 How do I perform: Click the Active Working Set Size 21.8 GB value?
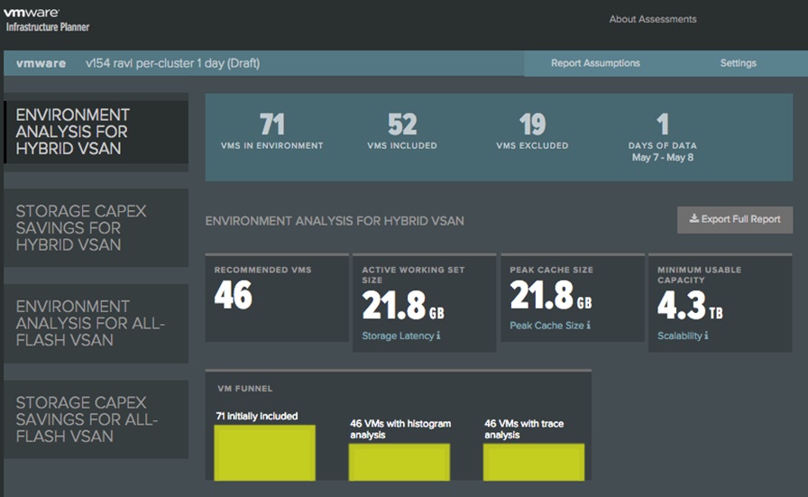point(403,305)
